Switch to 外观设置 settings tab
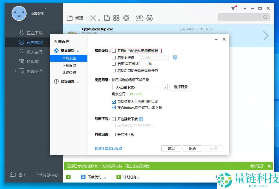 coord(69,73)
